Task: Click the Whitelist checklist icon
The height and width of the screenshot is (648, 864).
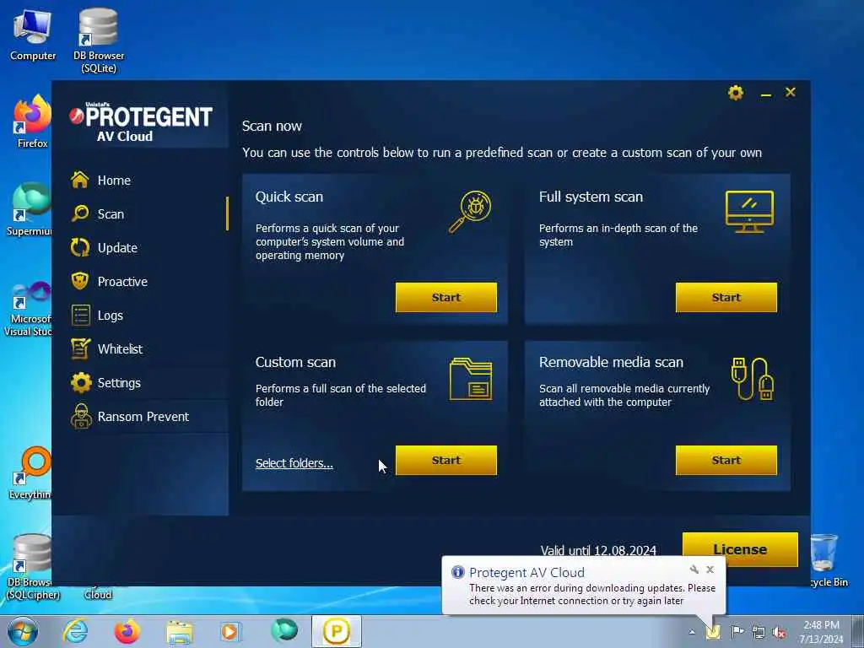Action: 80,348
